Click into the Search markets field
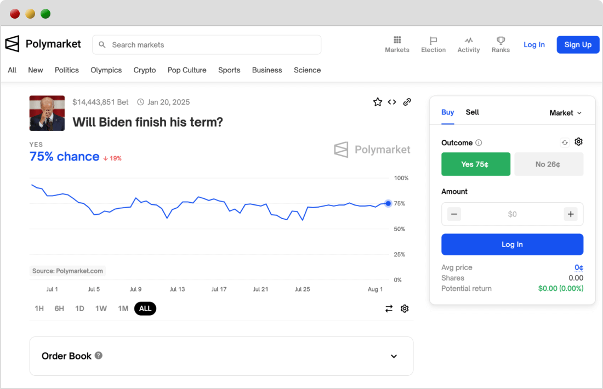This screenshot has height=389, width=603. click(x=207, y=44)
